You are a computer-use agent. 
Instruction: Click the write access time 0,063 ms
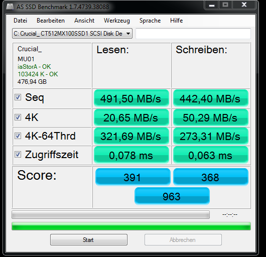coord(211,155)
